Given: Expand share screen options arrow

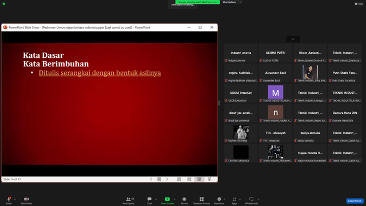Looking at the screenshot, I should pyautogui.click(x=174, y=199).
